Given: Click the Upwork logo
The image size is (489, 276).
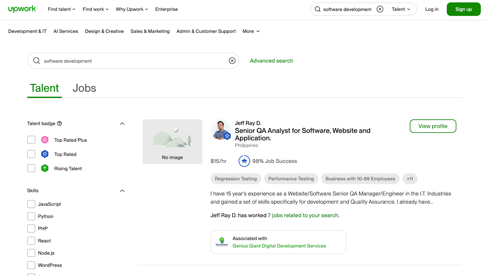Looking at the screenshot, I should click(22, 9).
